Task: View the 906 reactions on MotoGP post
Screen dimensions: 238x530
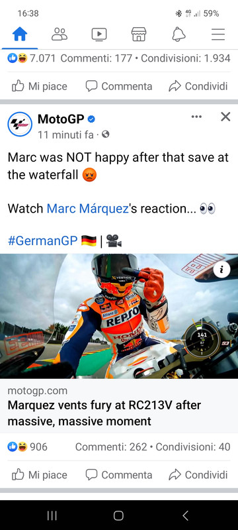Action: point(28,447)
